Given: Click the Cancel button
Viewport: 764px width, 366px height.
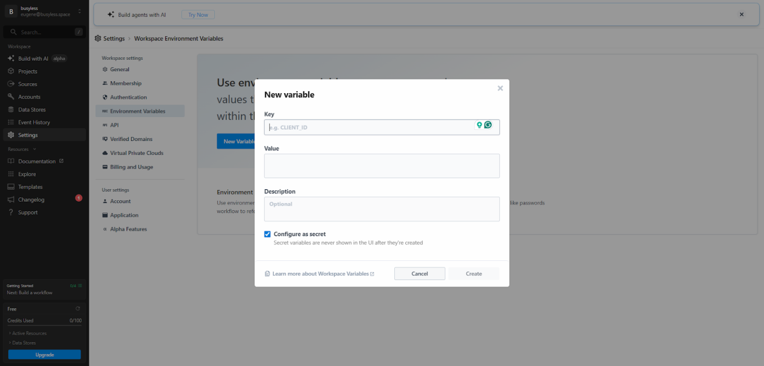Looking at the screenshot, I should point(419,273).
